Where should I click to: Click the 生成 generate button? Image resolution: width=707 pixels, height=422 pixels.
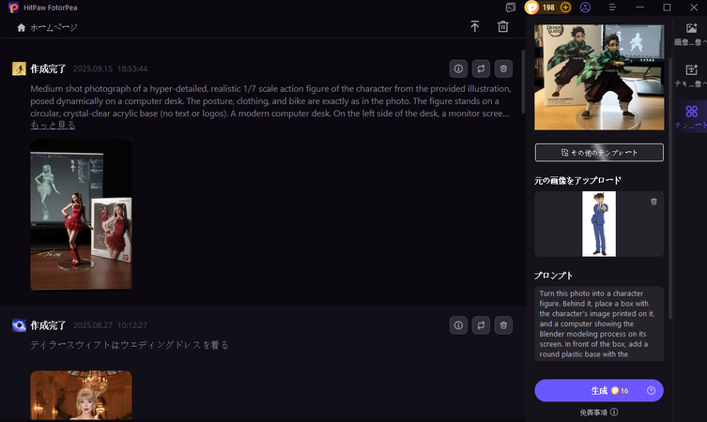599,390
